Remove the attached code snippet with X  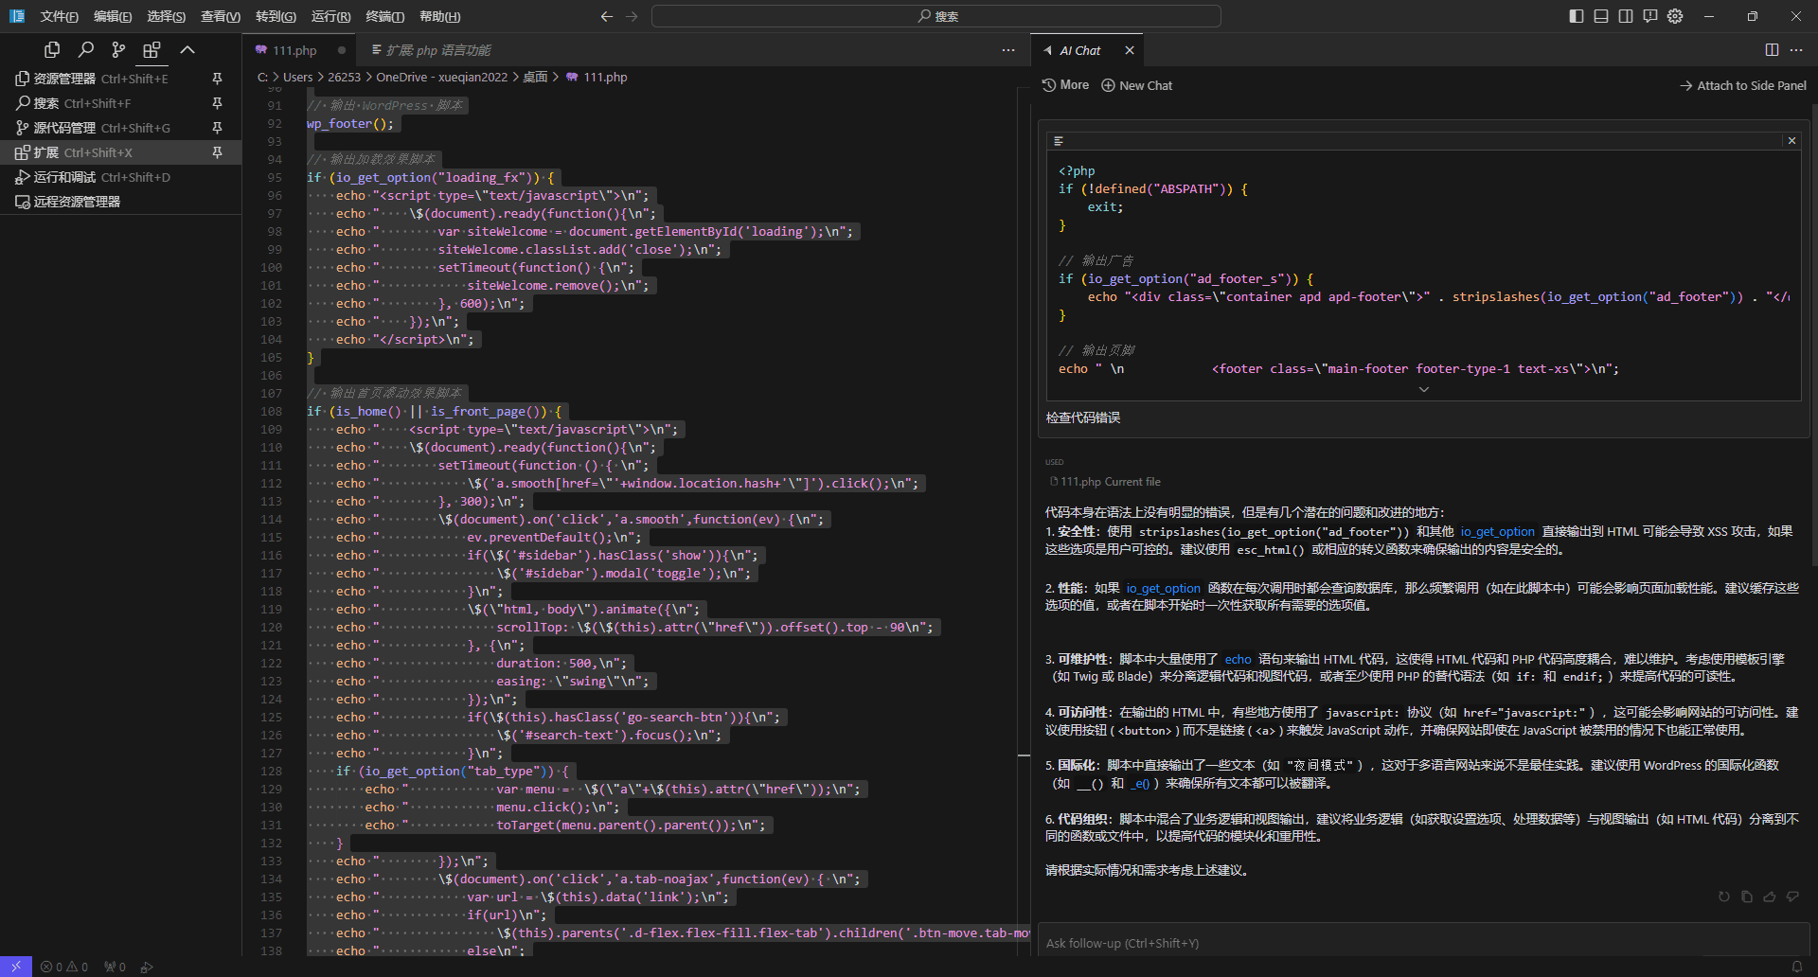pos(1791,141)
